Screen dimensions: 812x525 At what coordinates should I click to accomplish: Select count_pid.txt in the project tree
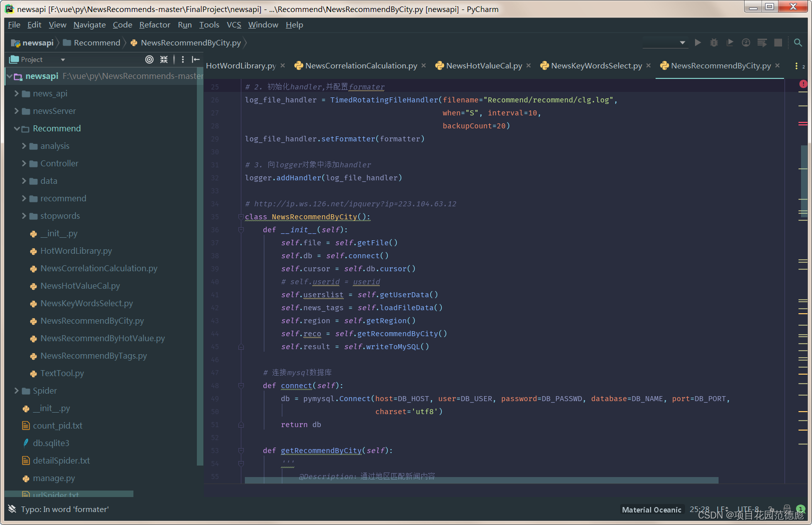tap(57, 426)
